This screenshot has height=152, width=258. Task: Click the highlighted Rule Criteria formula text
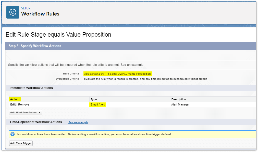coord(117,74)
